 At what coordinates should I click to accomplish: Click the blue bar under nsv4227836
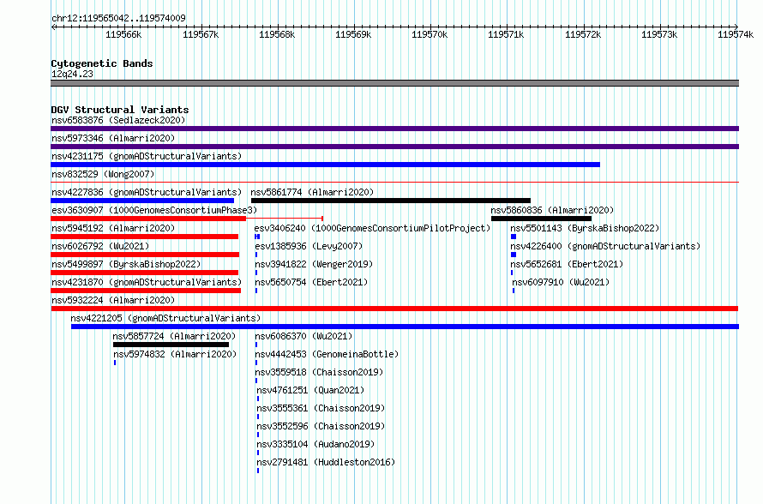click(x=142, y=201)
